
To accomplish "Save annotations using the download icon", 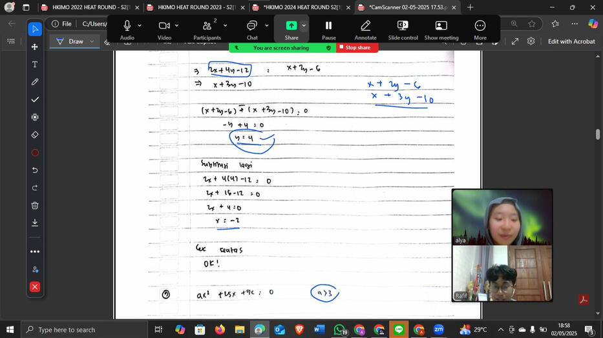I will click(x=35, y=223).
